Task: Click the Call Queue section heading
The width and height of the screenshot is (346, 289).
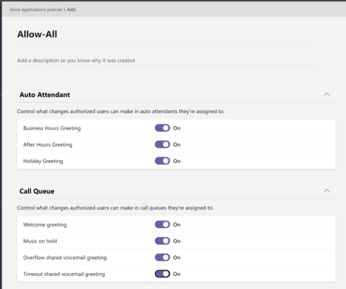Action: coord(37,191)
